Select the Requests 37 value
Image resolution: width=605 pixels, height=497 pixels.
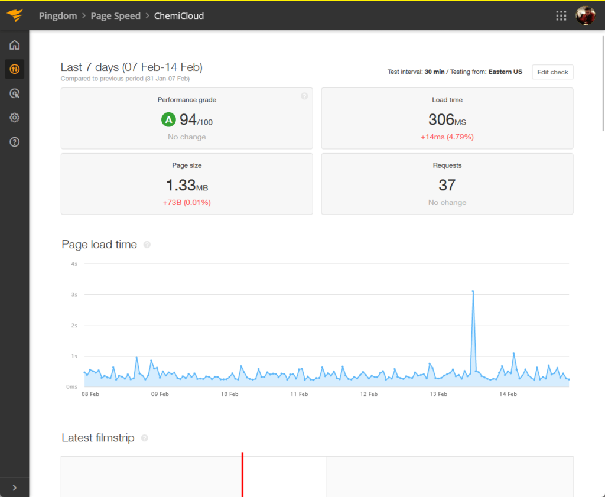pos(447,186)
